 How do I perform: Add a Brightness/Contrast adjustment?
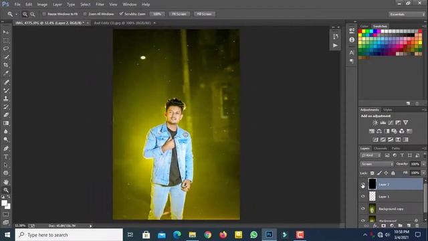pos(375,123)
